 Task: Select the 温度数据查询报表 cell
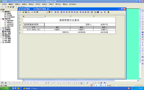click(33, 24)
